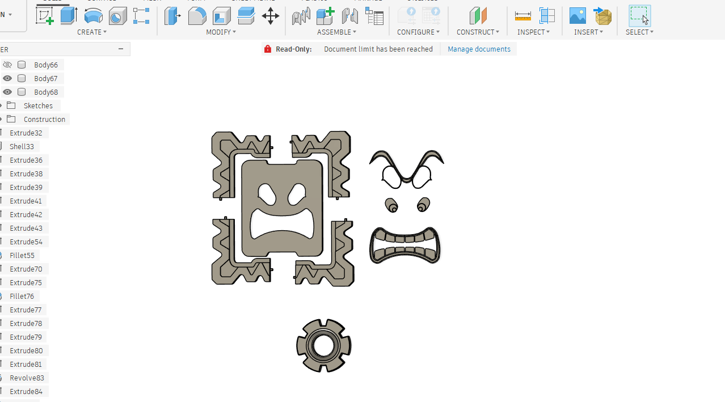Toggle visibility of Body68
This screenshot has width=725, height=402.
pyautogui.click(x=7, y=92)
